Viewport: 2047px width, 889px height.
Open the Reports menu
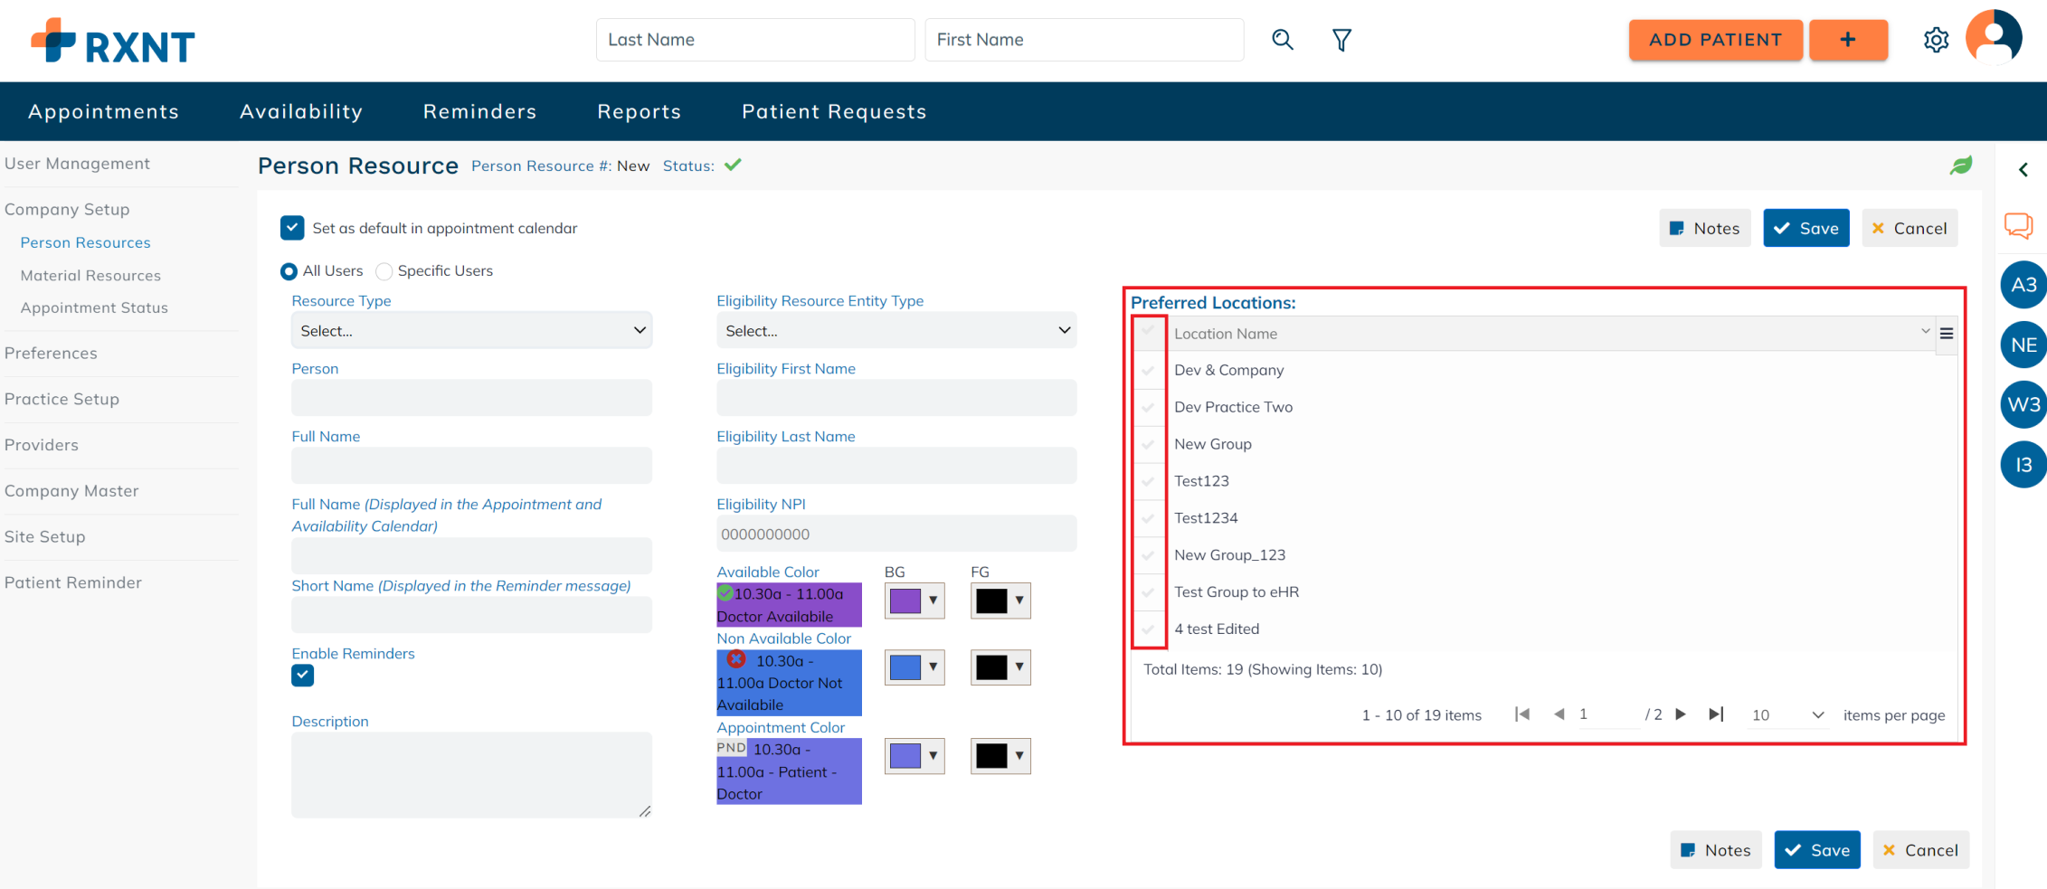[x=639, y=110]
